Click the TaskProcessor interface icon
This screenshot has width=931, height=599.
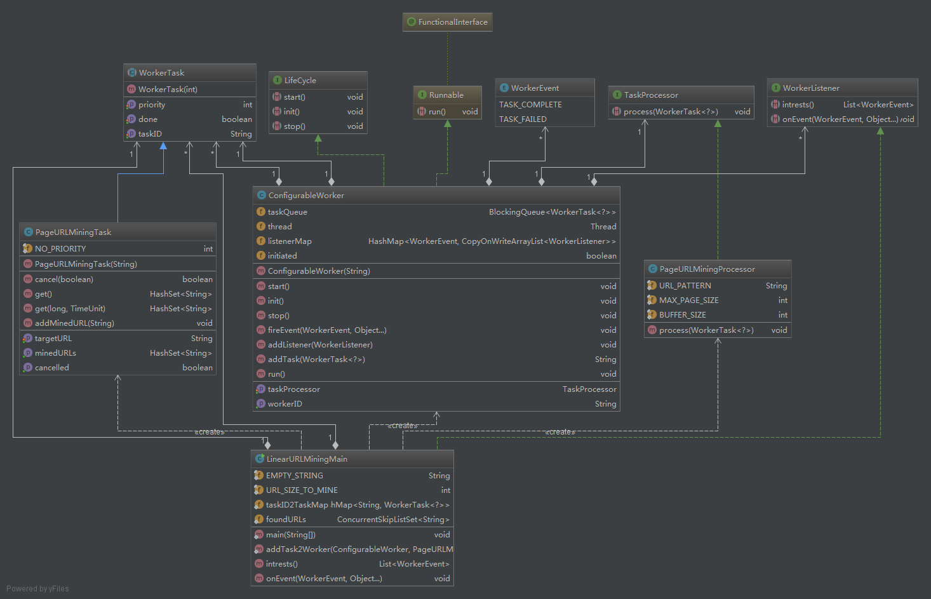[x=617, y=95]
